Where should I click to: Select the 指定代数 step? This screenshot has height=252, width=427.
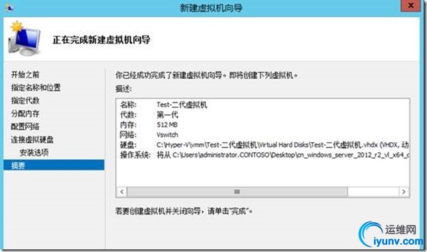(x=25, y=101)
